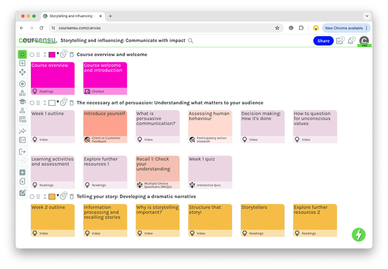Click the coursensu logo
The image size is (388, 269).
(37, 40)
